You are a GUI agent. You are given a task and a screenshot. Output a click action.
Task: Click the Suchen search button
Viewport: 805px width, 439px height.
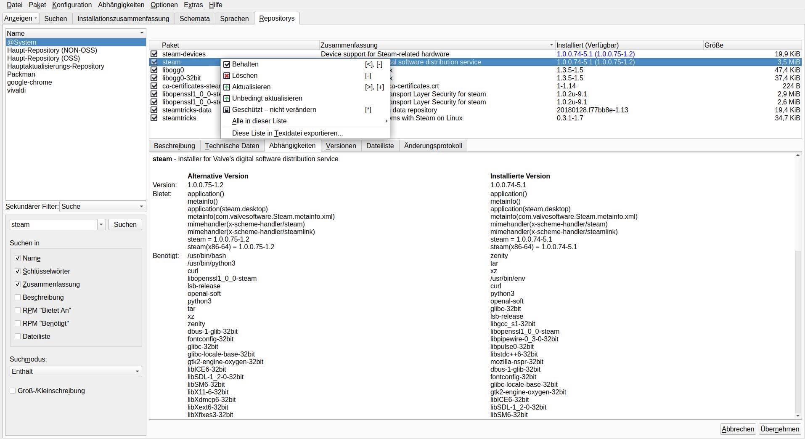click(x=125, y=225)
